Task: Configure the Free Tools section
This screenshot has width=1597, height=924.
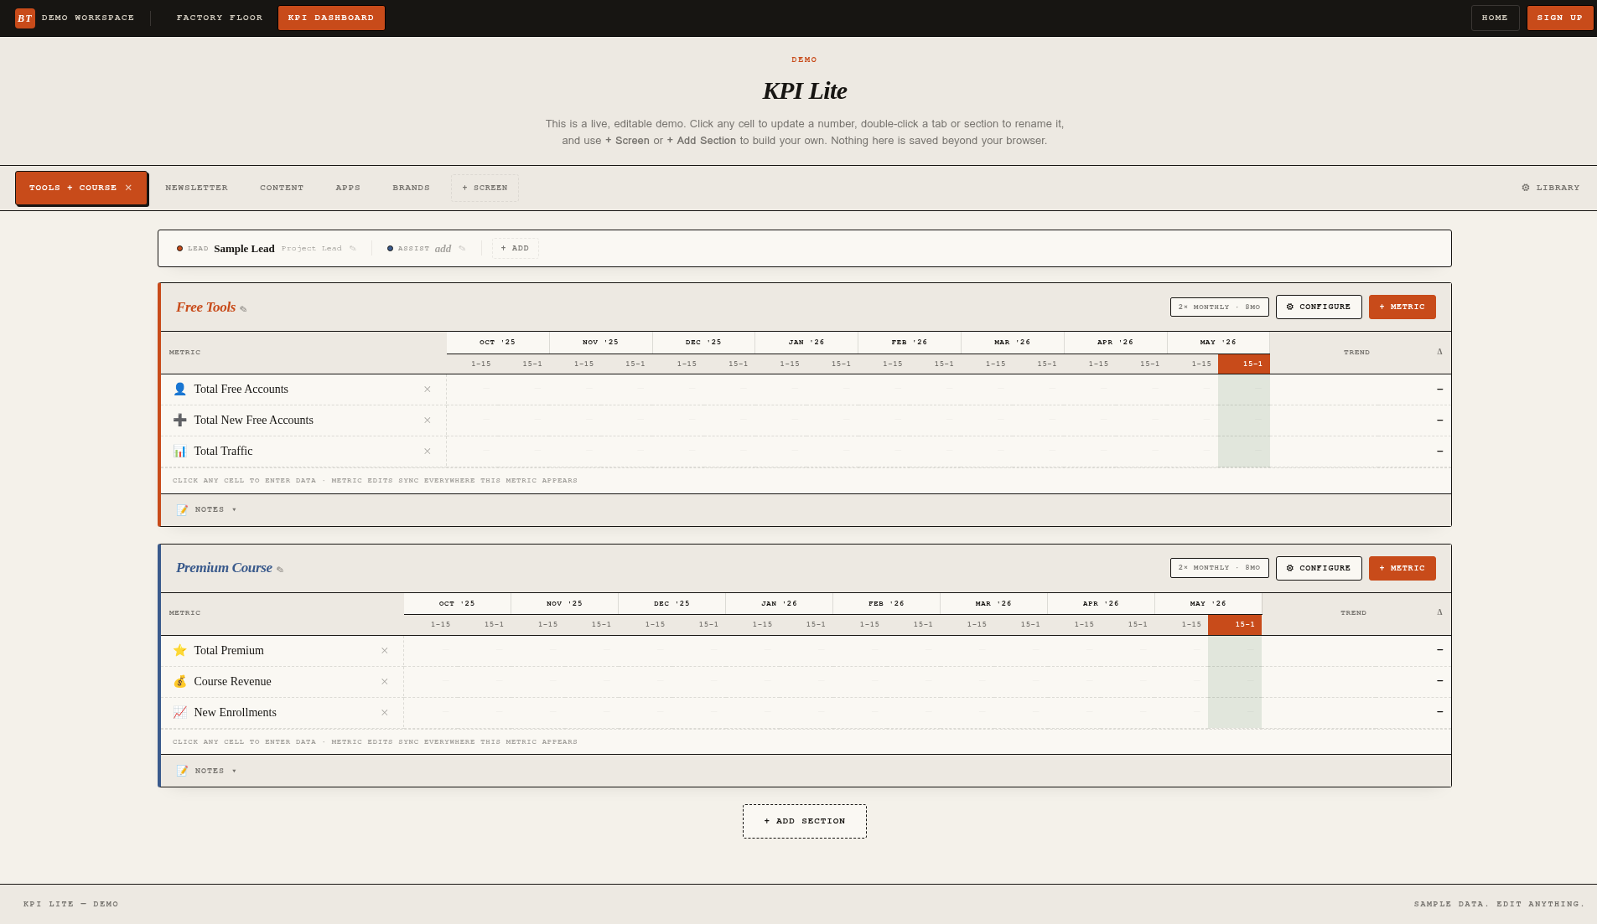Action: 1319,307
